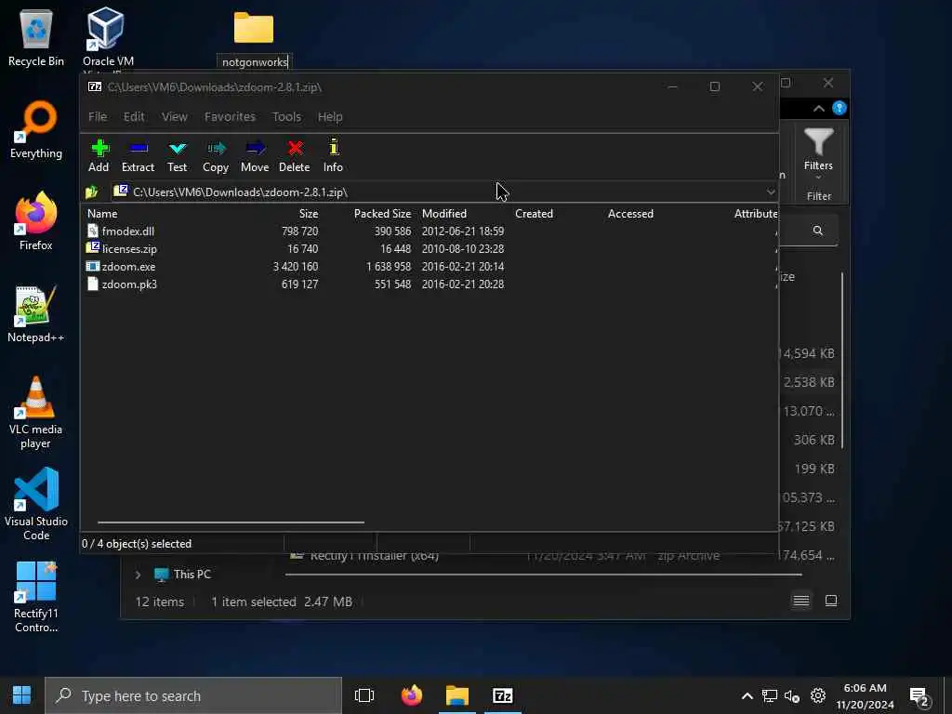Select the zdoom.exe file icon

tap(92, 266)
